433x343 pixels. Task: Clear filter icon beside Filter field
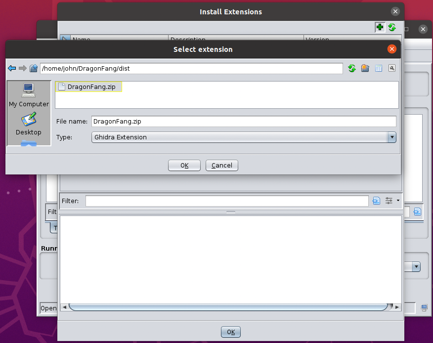pyautogui.click(x=376, y=201)
